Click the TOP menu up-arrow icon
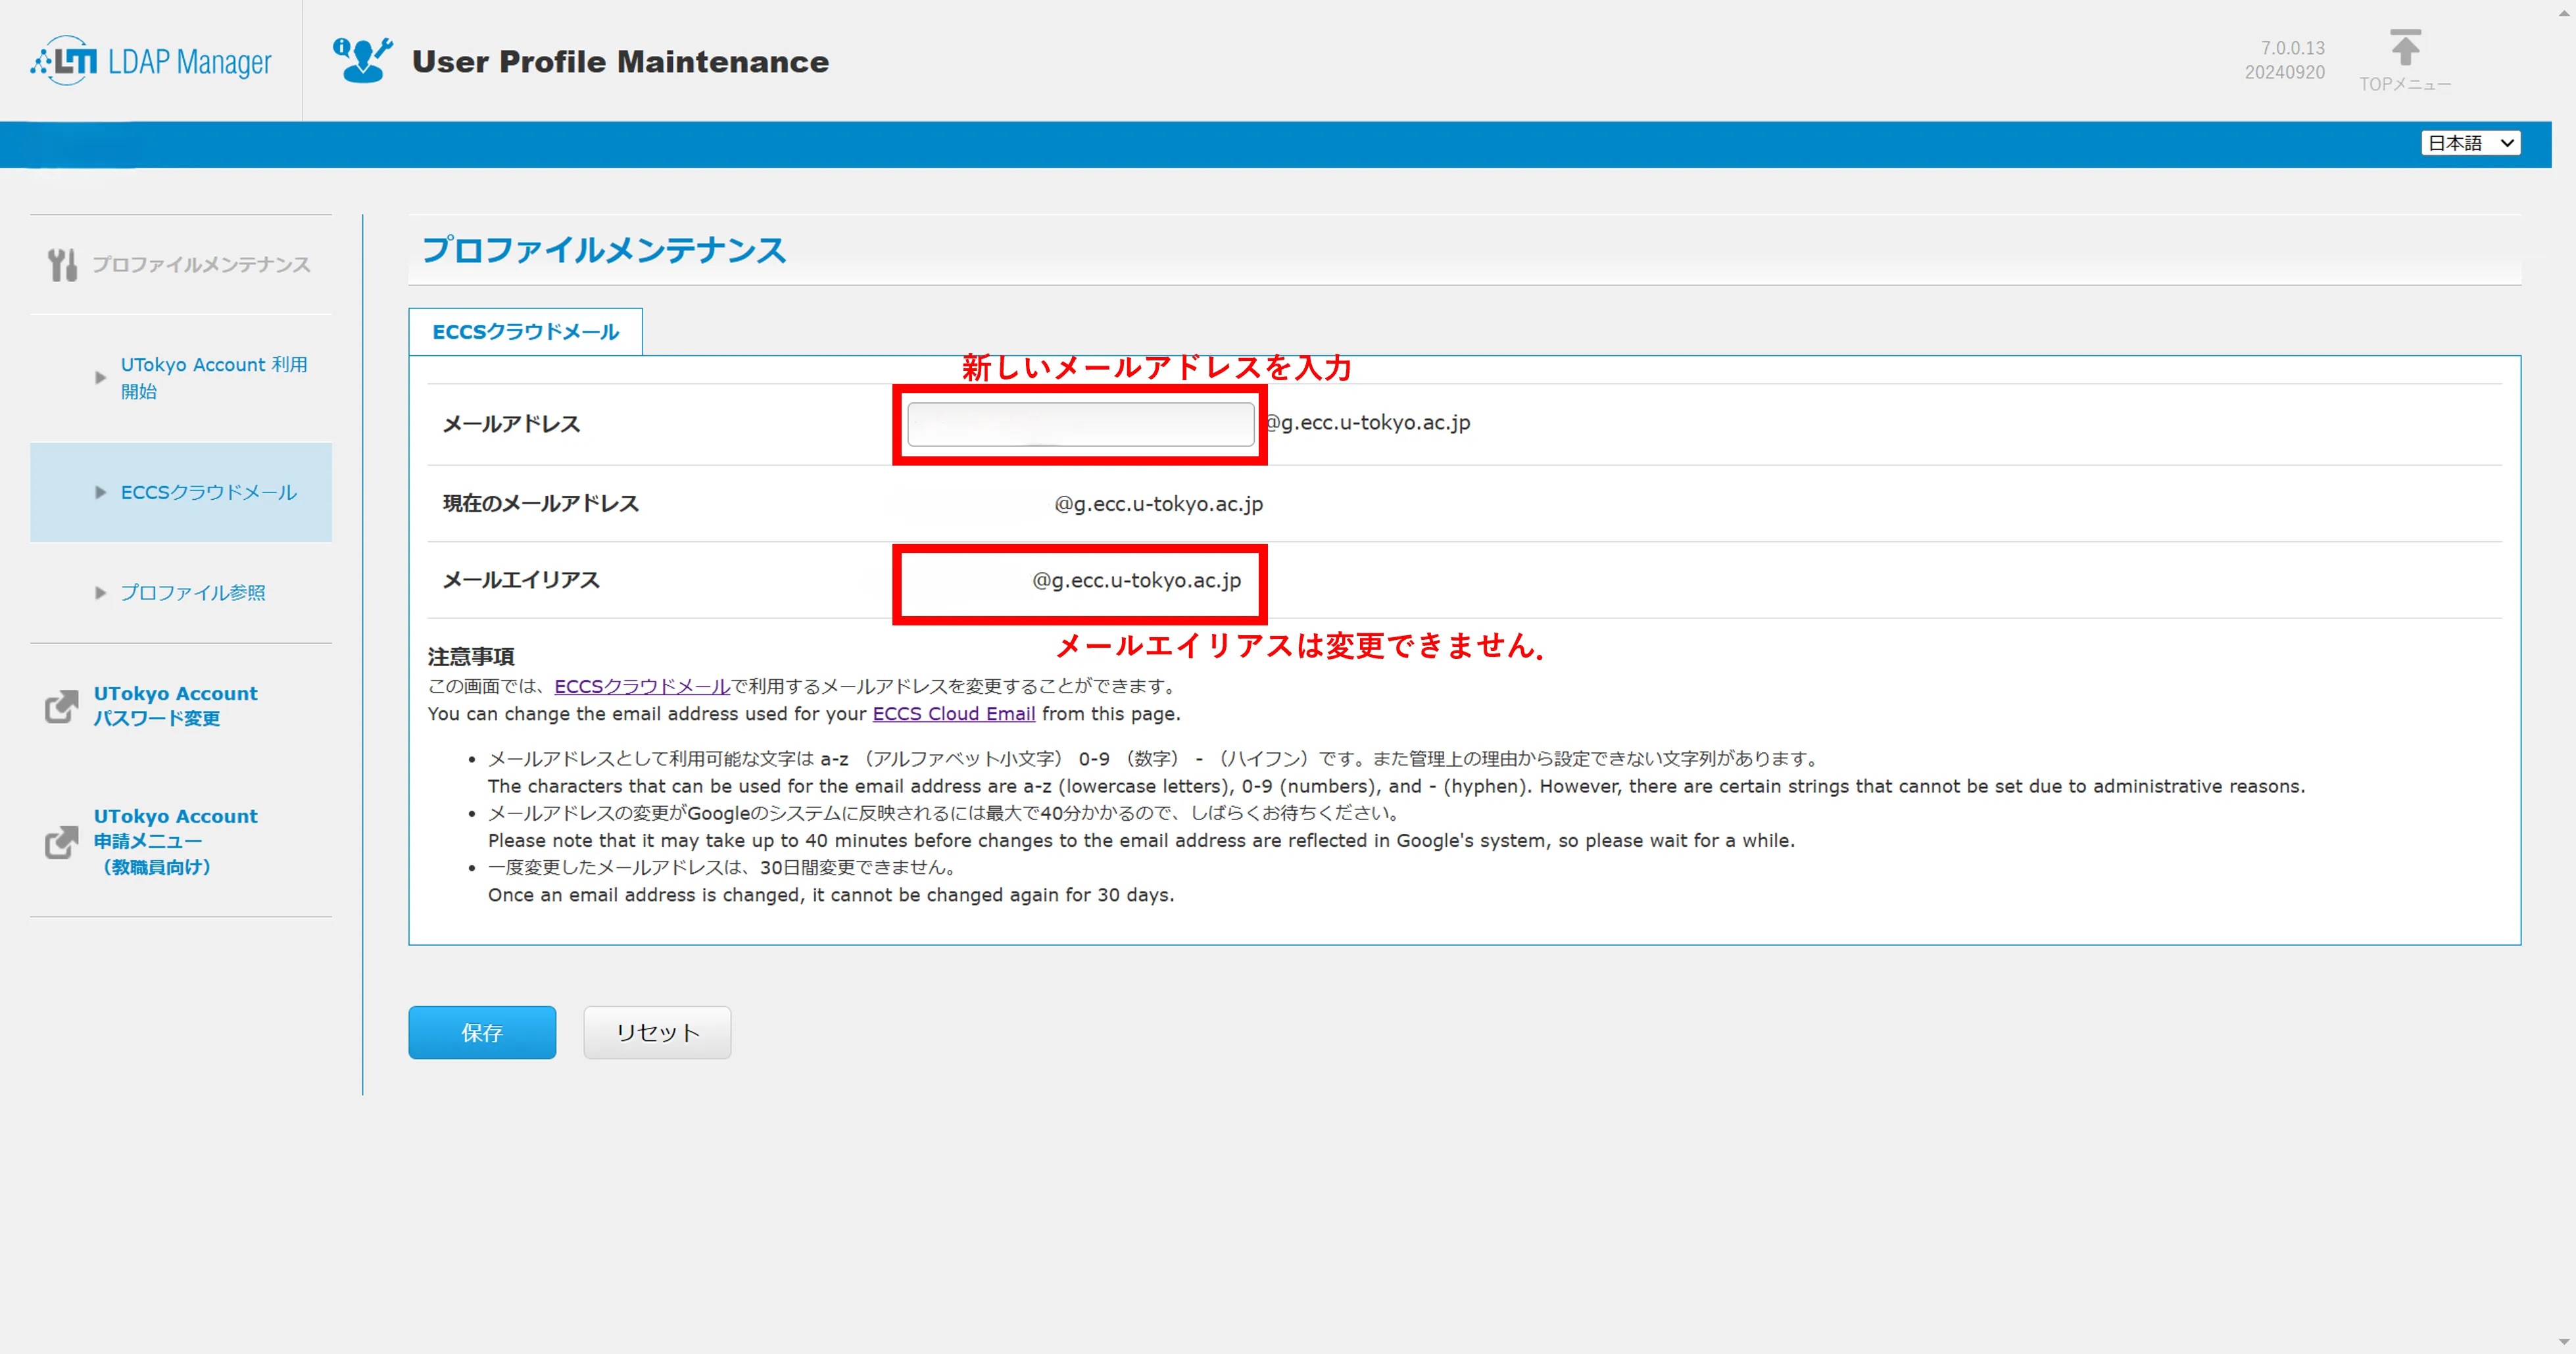The width and height of the screenshot is (2576, 1354). tap(2405, 48)
